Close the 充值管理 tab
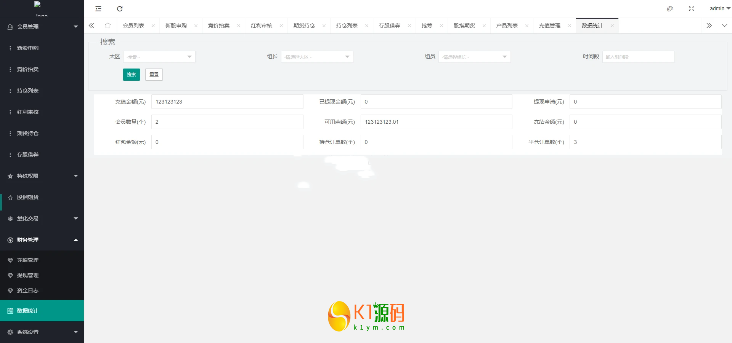 point(570,26)
